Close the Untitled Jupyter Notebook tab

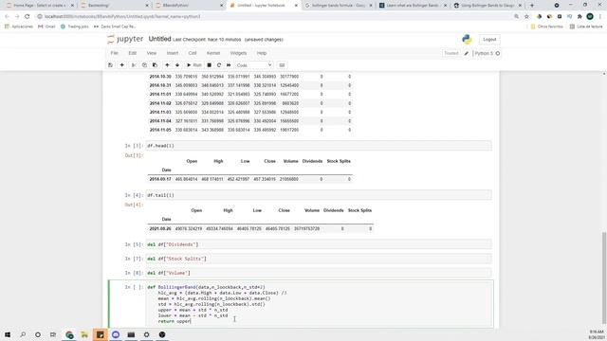pyautogui.click(x=296, y=6)
